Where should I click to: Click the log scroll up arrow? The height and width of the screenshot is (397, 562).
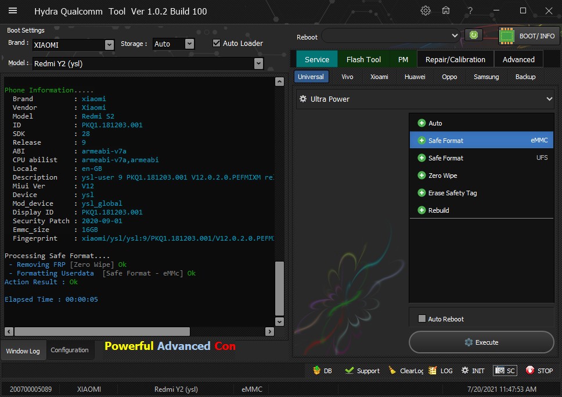click(x=279, y=81)
